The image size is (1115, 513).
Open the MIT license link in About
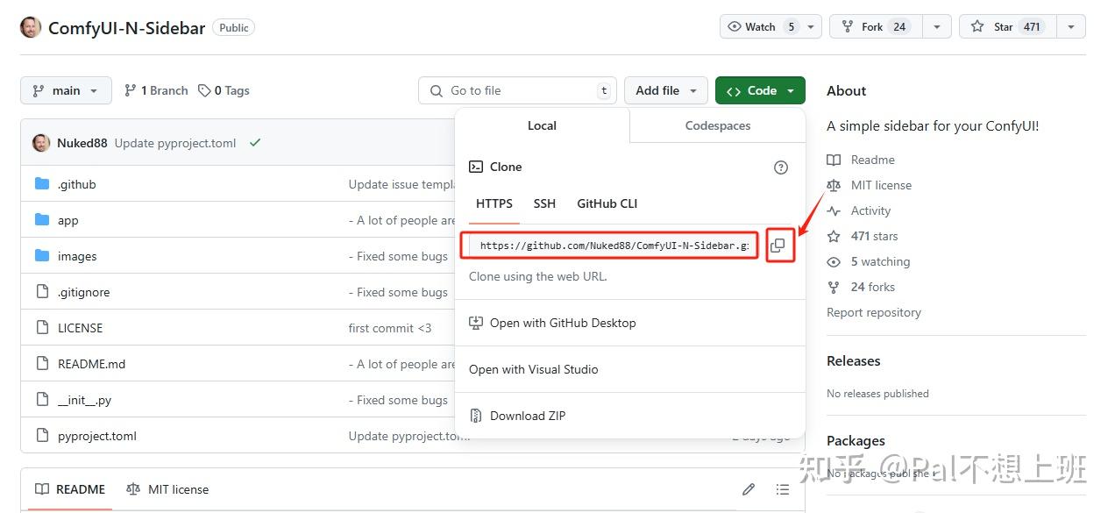tap(881, 185)
